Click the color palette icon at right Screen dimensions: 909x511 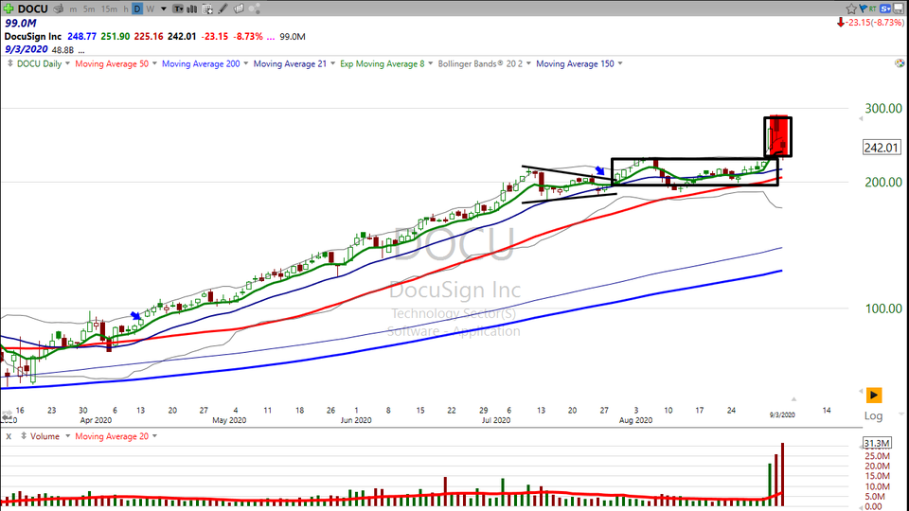pyautogui.click(x=899, y=63)
